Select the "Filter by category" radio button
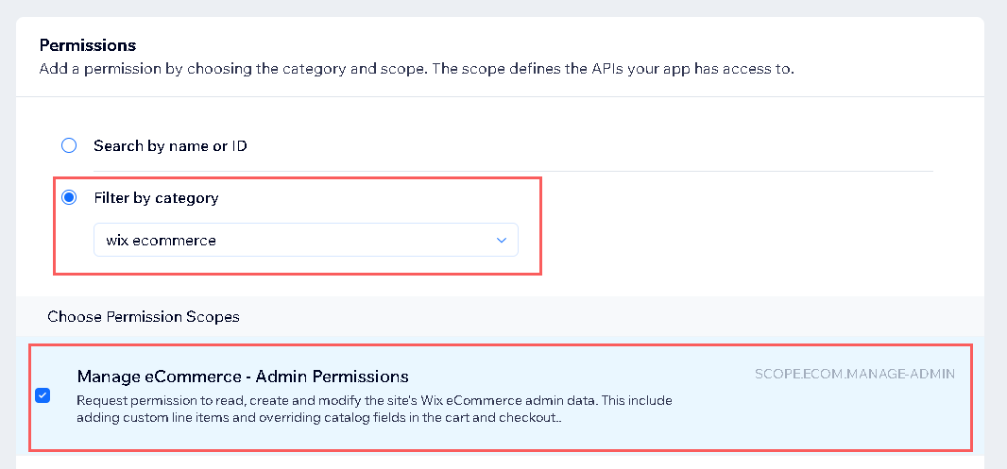1007x469 pixels. pyautogui.click(x=69, y=198)
